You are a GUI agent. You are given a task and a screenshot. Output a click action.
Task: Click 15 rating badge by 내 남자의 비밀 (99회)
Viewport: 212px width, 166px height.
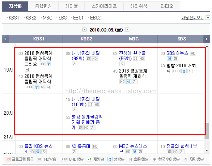pos(88,58)
